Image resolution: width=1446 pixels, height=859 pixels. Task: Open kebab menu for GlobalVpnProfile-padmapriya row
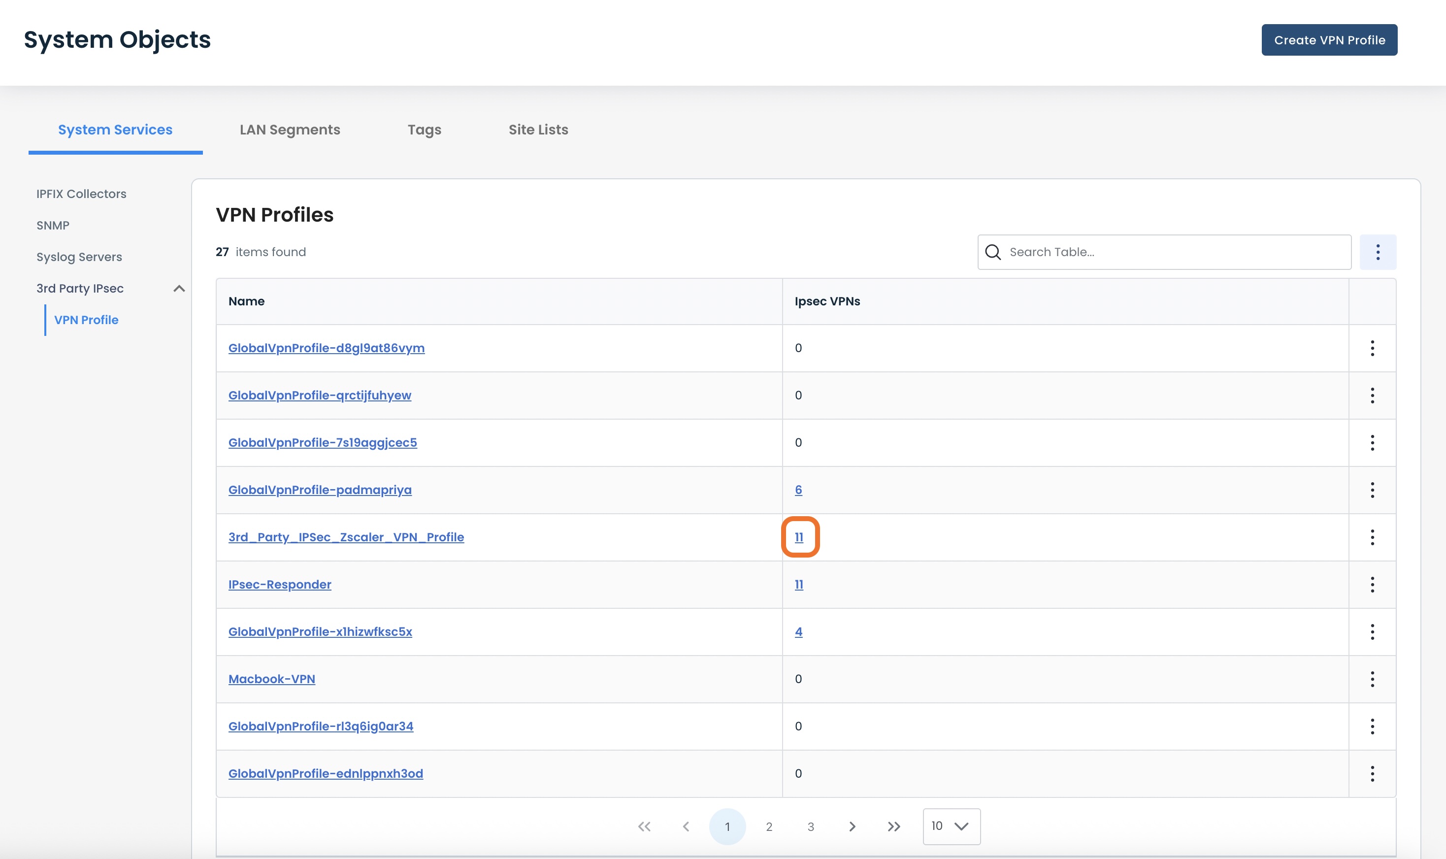pos(1372,490)
